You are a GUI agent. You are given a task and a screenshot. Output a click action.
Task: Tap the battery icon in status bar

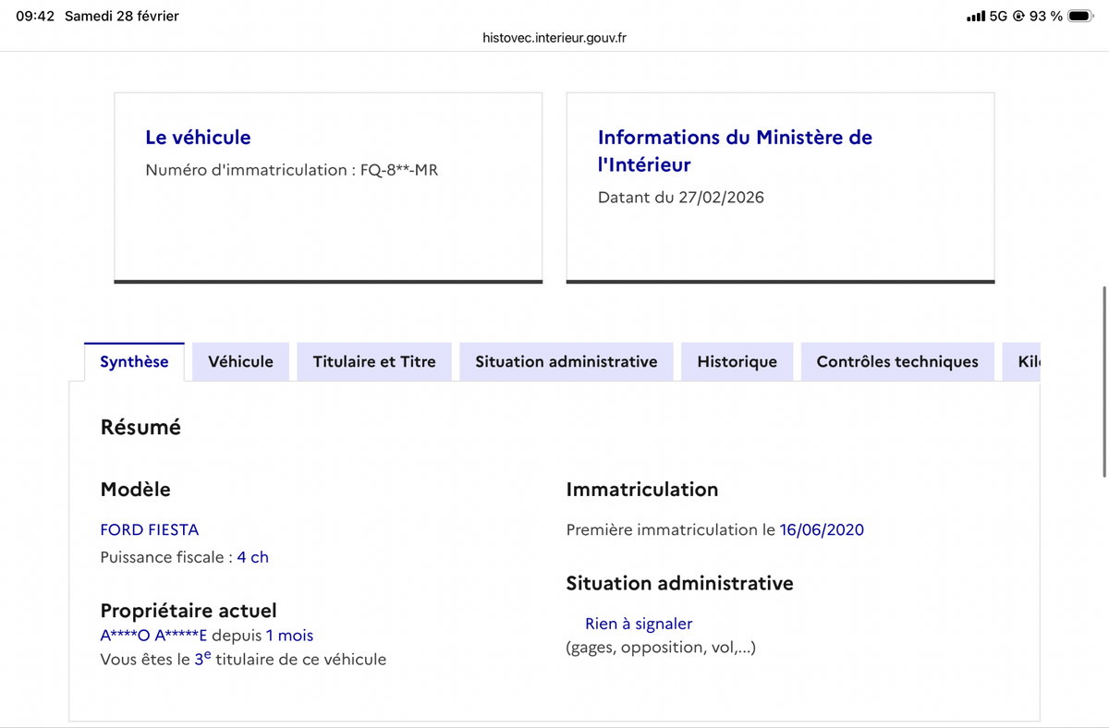click(x=1080, y=16)
